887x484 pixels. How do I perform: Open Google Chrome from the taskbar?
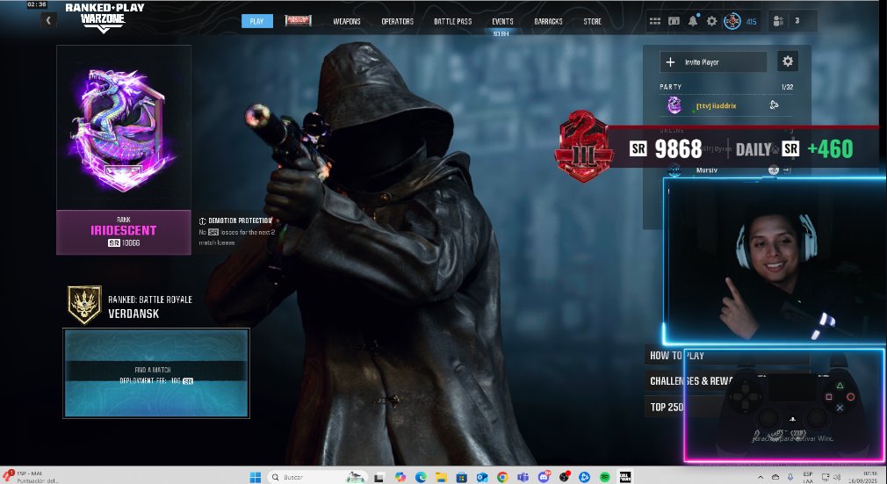[502, 477]
